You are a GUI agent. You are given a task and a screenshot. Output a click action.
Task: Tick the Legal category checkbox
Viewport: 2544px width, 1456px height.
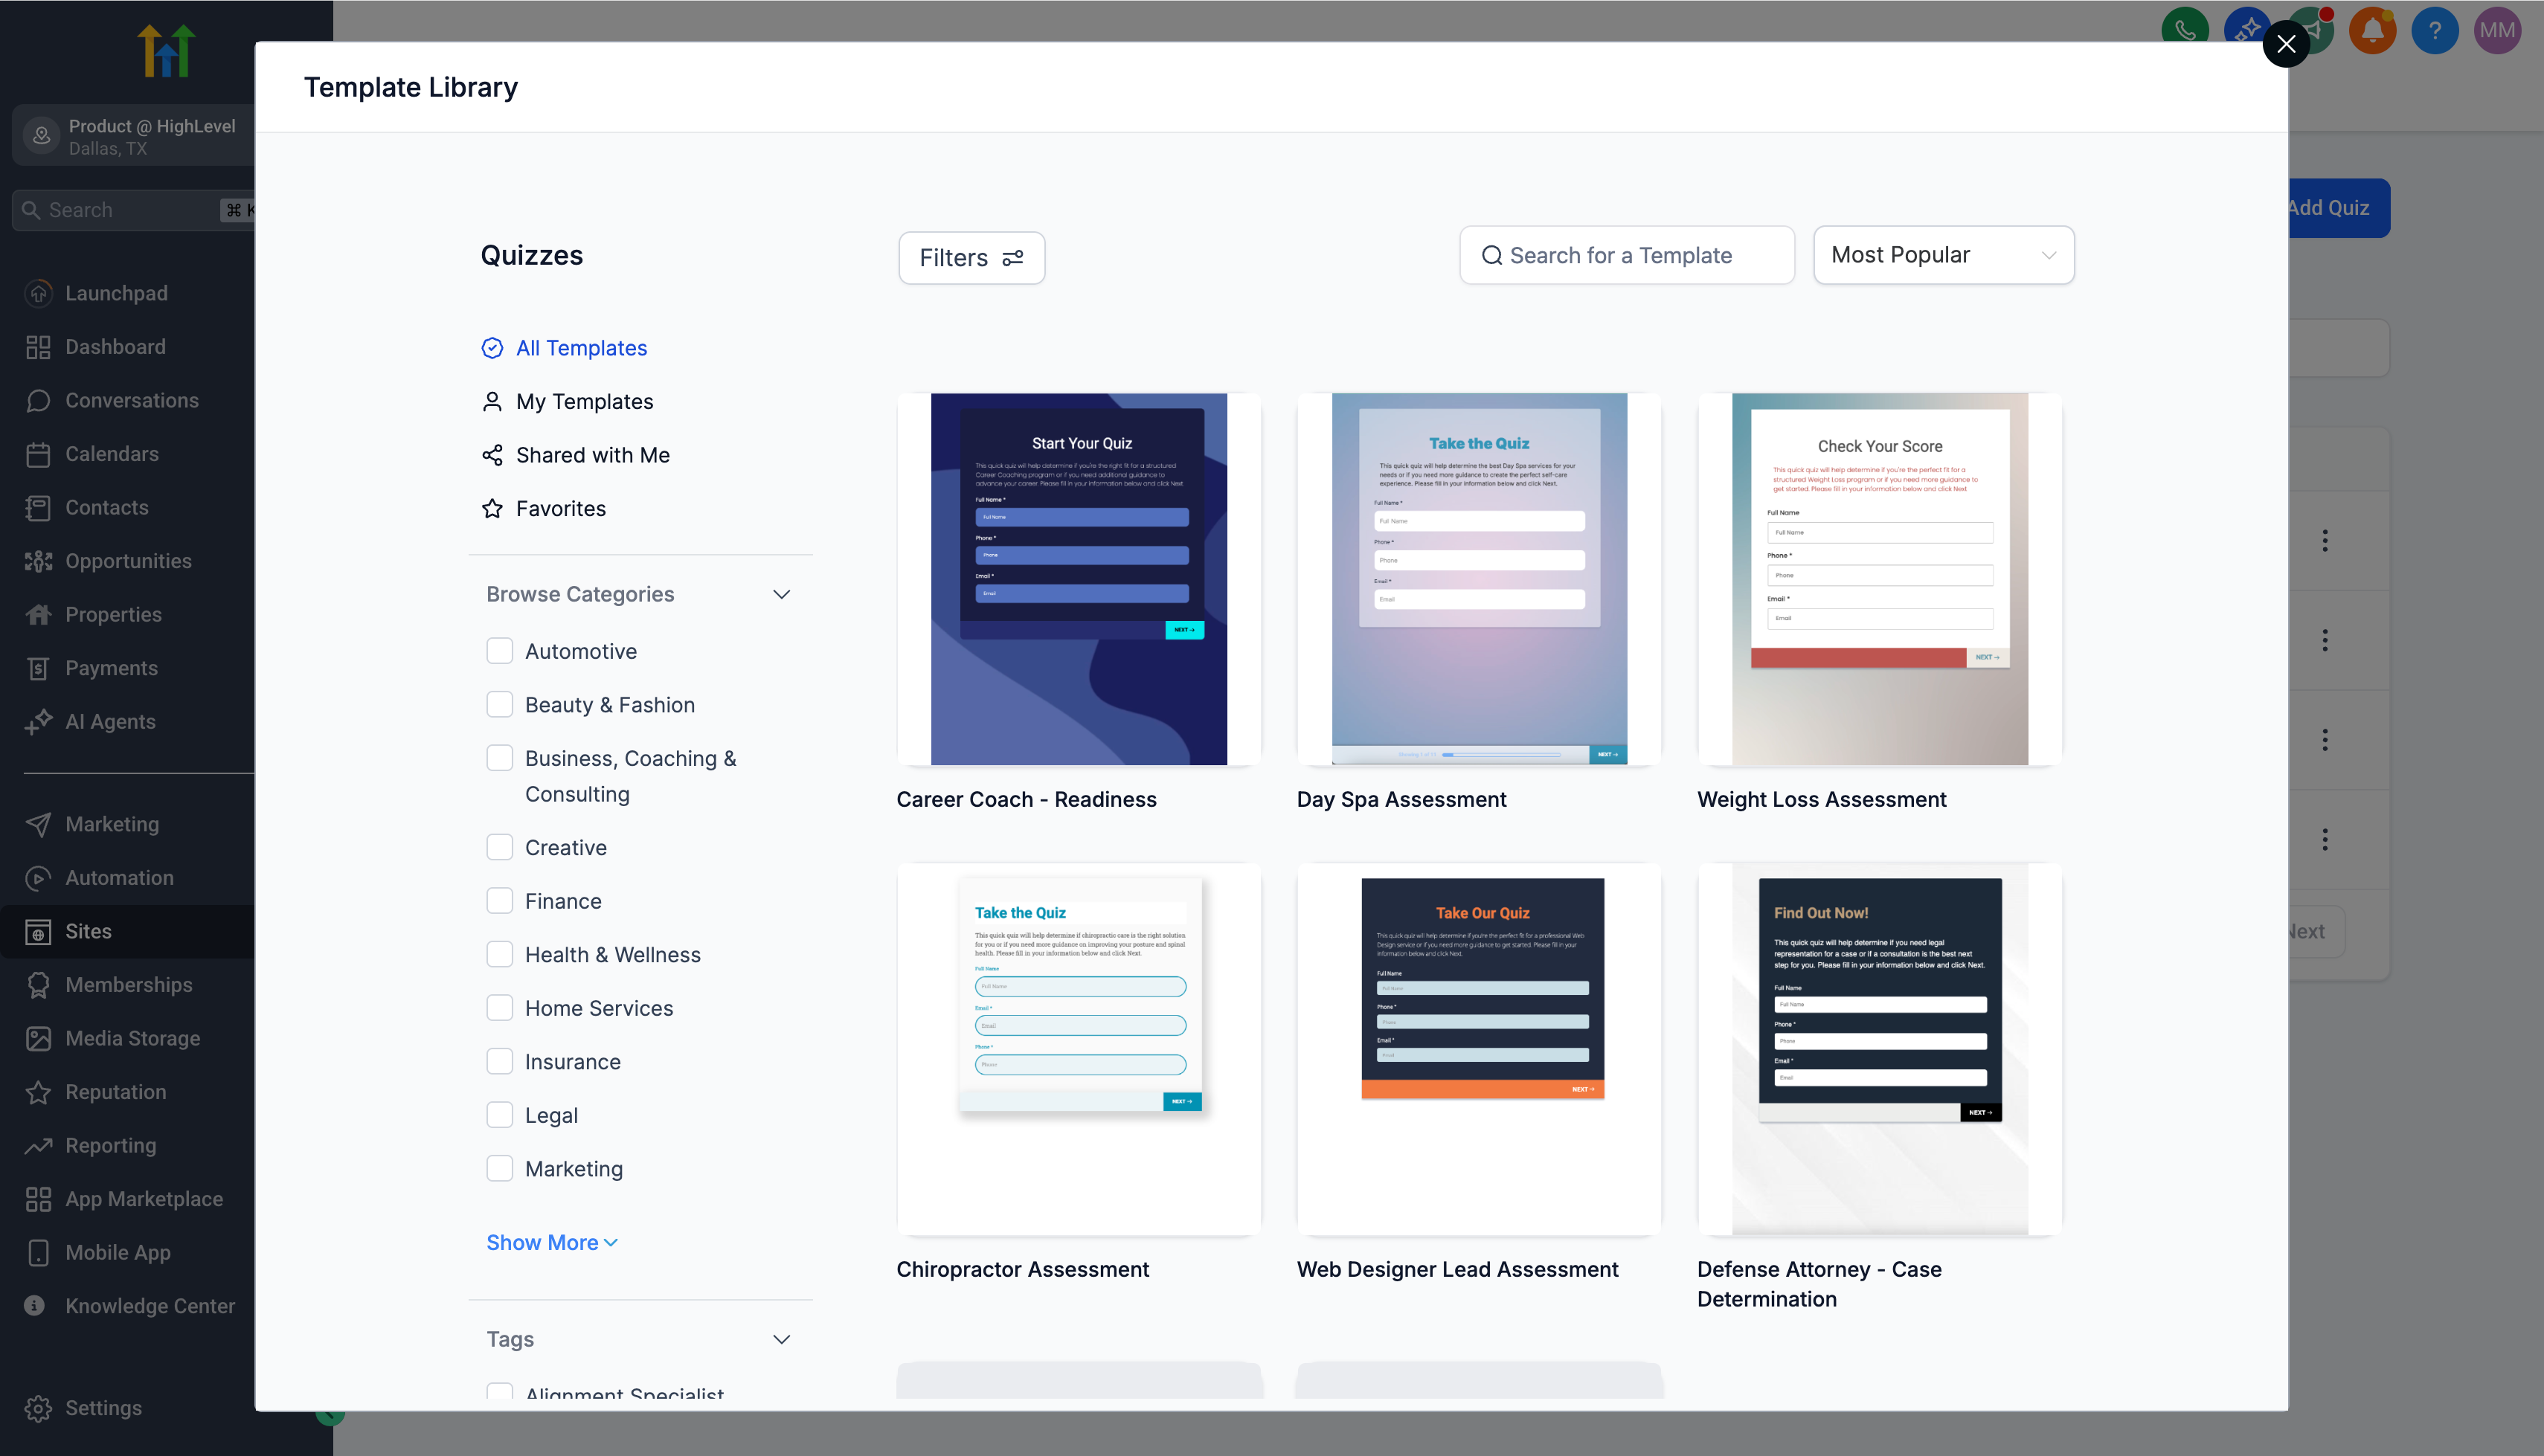pyautogui.click(x=499, y=1115)
